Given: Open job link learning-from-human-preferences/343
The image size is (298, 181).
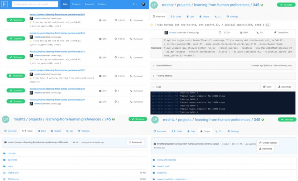Looking at the screenshot, I should click(57, 52).
